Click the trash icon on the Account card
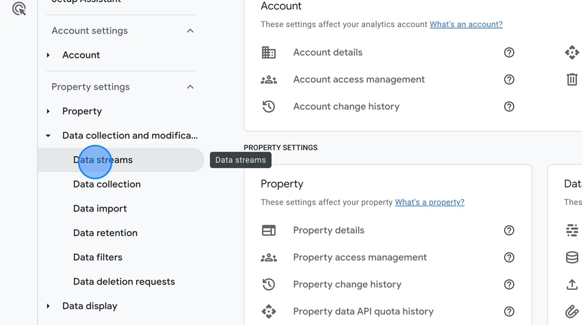This screenshot has width=582, height=325. click(572, 79)
